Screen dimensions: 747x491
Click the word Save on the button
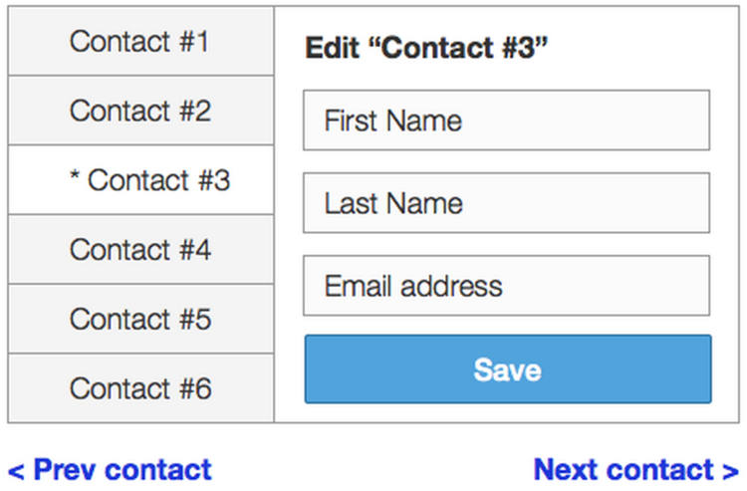coord(508,369)
